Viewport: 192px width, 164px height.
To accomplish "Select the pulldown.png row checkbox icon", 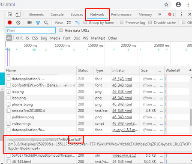I will (x=9, y=117).
